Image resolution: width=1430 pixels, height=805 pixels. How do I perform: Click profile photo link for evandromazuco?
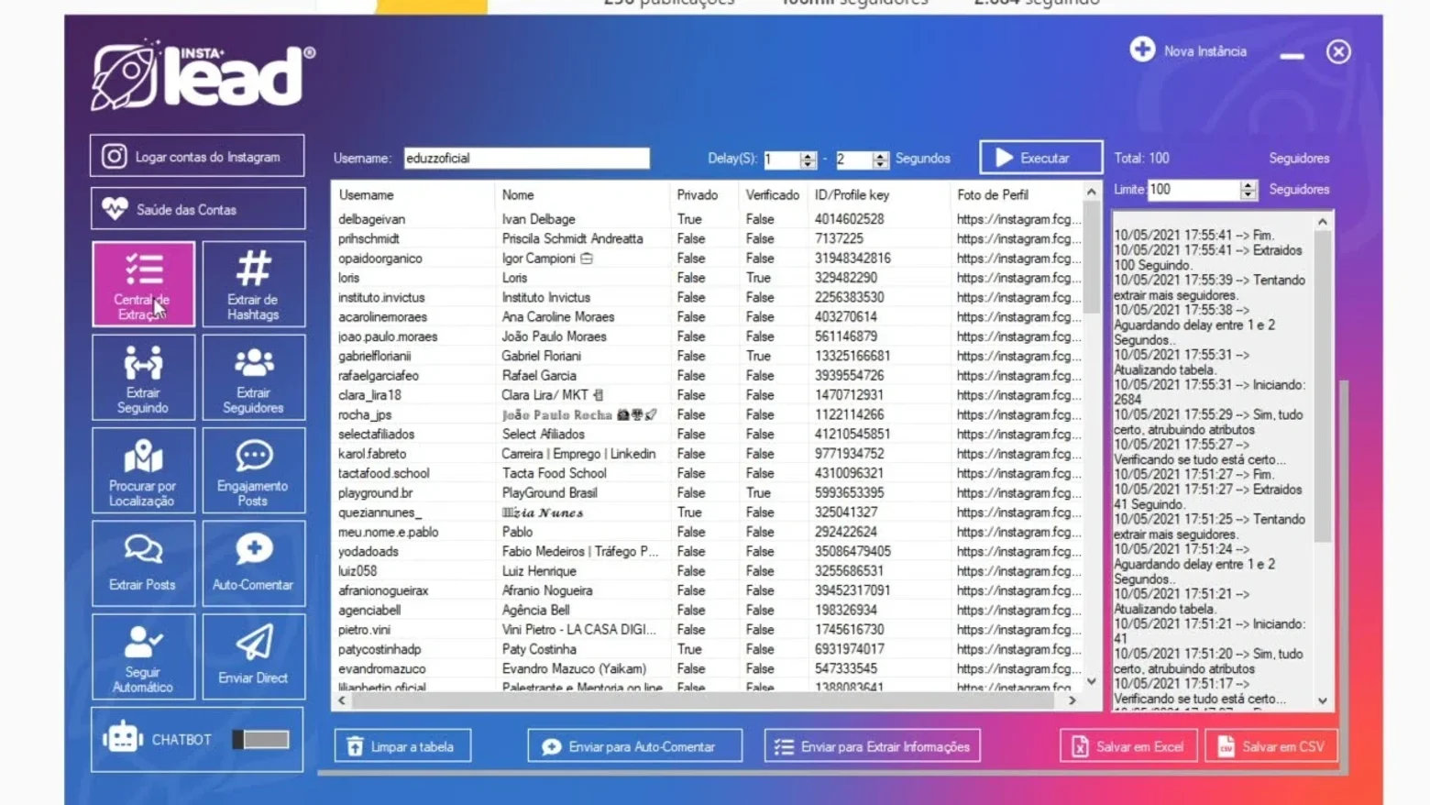[1017, 668]
